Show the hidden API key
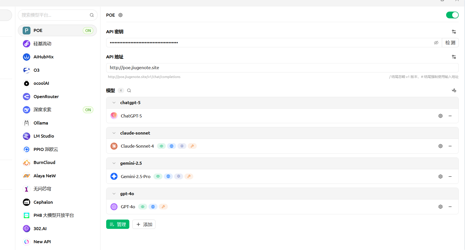Image resolution: width=465 pixels, height=250 pixels. point(436,43)
